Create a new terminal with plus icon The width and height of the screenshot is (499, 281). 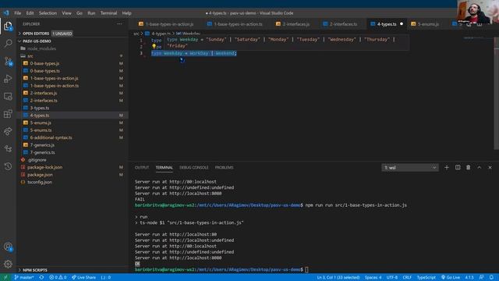[447, 168]
